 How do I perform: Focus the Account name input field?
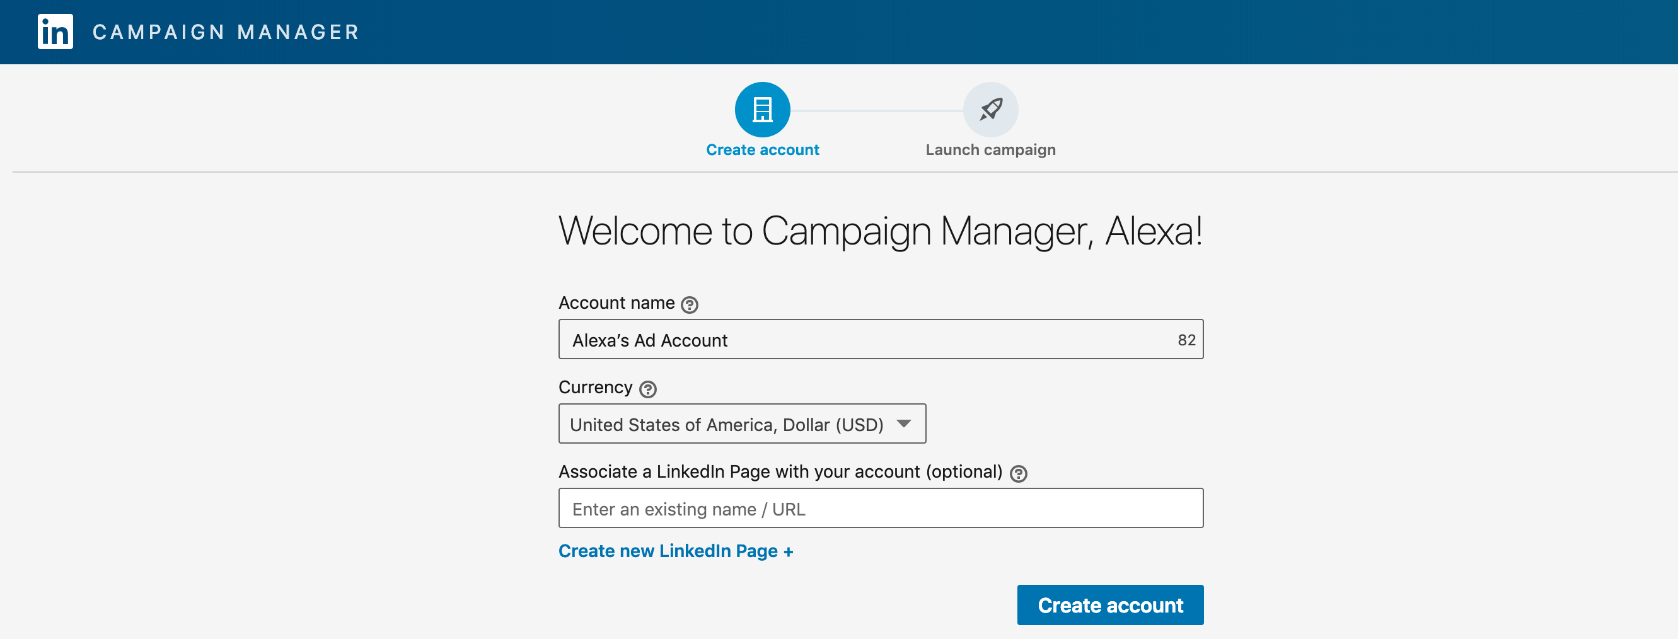[x=881, y=340]
